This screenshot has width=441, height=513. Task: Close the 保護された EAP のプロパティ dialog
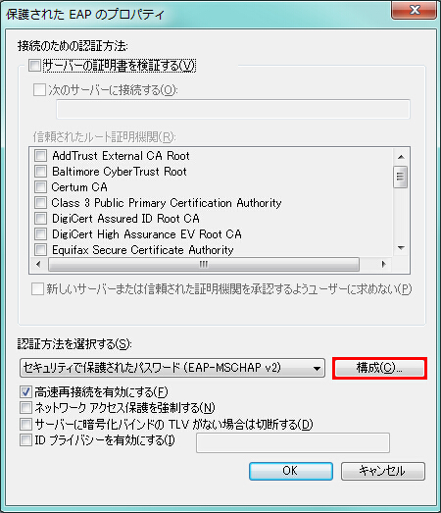415,11
